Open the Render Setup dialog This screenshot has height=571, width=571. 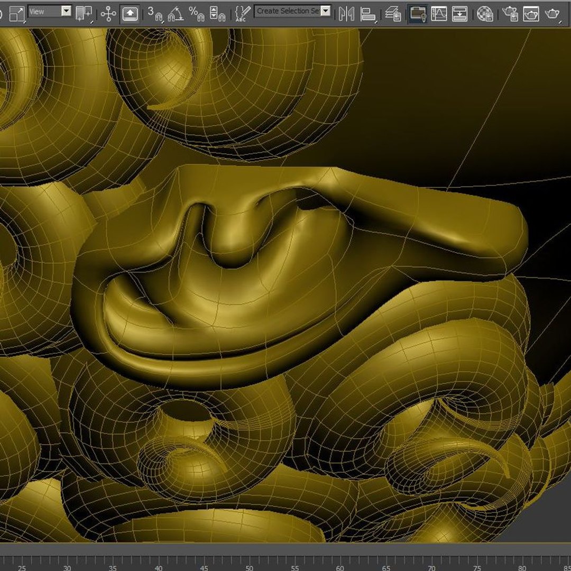click(x=510, y=14)
